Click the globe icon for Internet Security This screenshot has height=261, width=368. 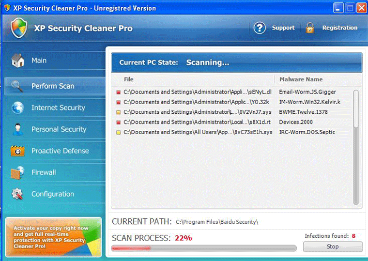[x=17, y=107]
